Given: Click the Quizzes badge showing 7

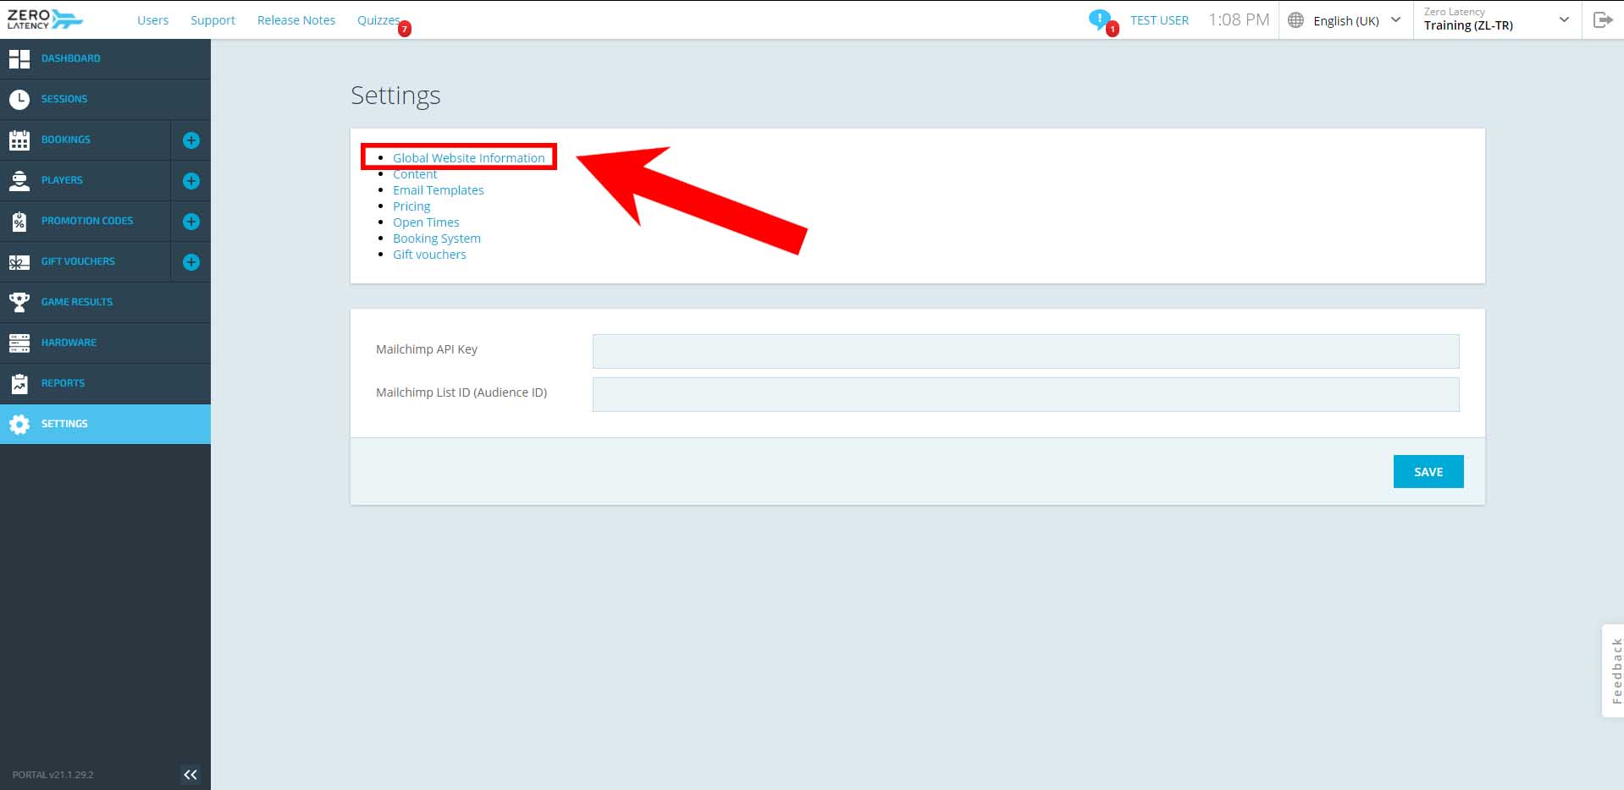Looking at the screenshot, I should click(x=405, y=29).
